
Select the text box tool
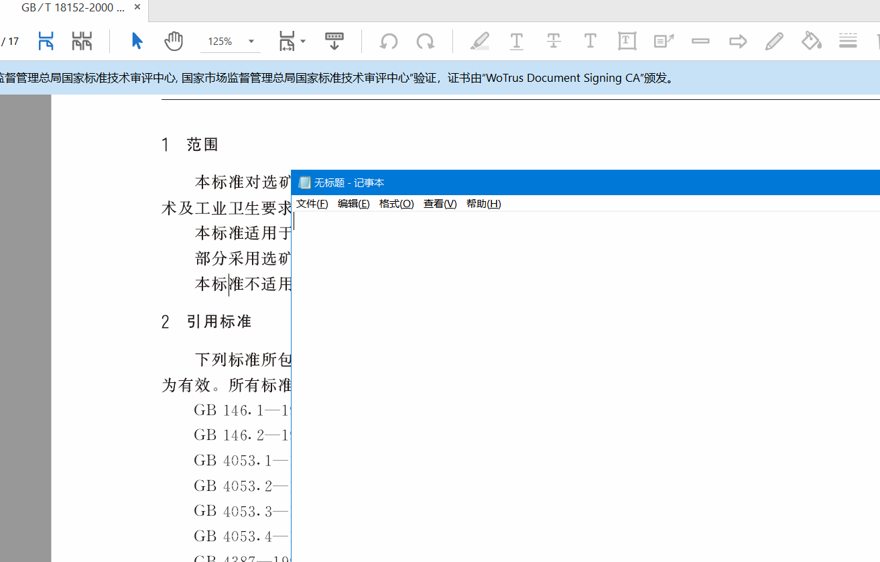pos(627,42)
